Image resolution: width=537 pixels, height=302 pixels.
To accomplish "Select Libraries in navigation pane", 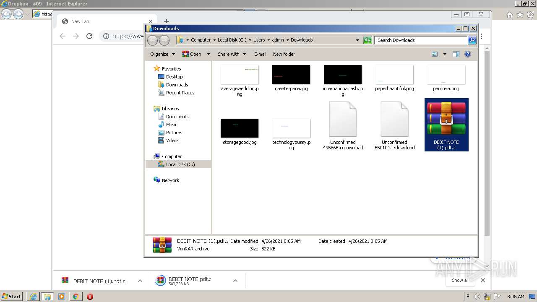I will click(170, 109).
